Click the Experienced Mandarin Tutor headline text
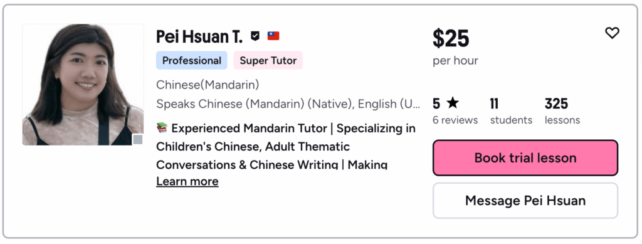 (x=286, y=146)
